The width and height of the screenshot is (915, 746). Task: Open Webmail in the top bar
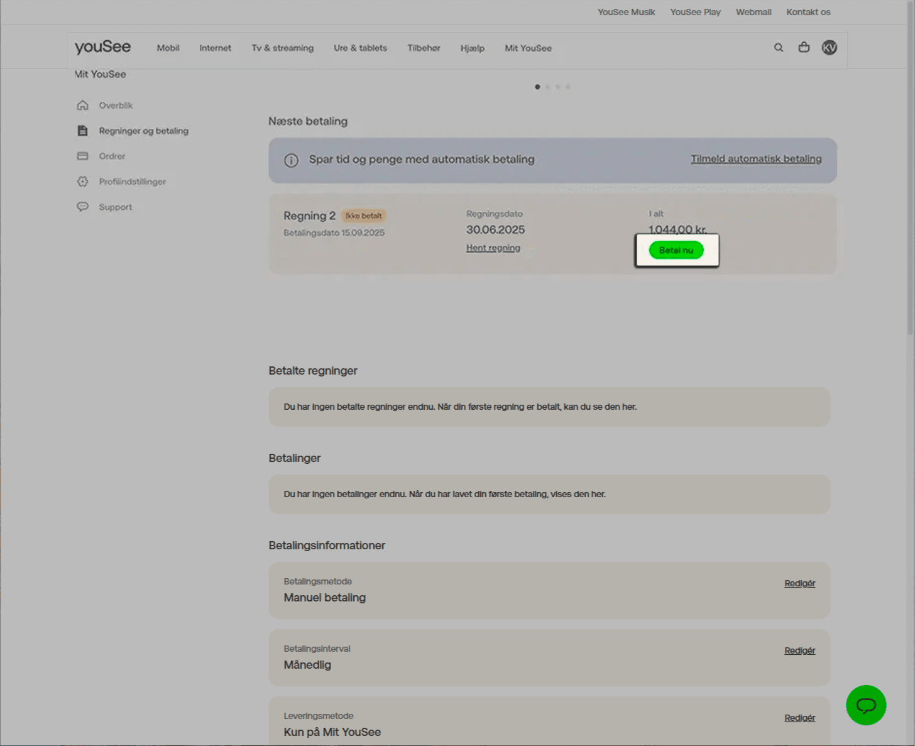pos(753,12)
